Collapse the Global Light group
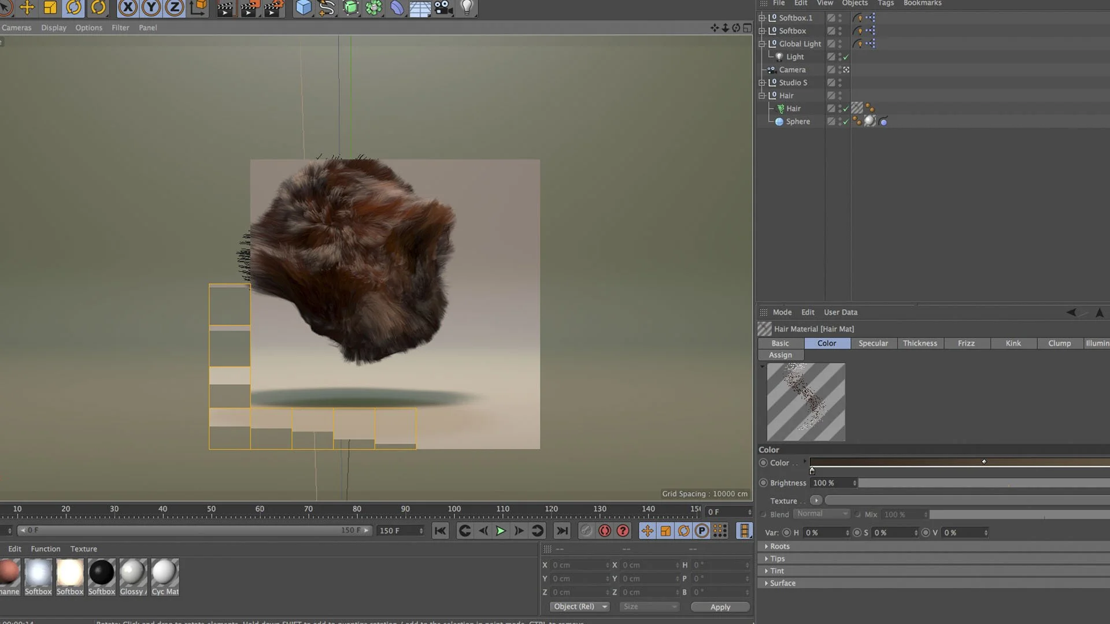 [x=762, y=44]
